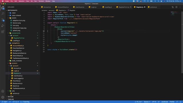Open Source Control view in activity bar
Screen dimensions: 183x103
(x=3, y=20)
